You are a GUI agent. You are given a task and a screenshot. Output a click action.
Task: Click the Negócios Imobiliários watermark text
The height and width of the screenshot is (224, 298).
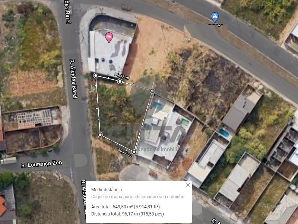162,150
